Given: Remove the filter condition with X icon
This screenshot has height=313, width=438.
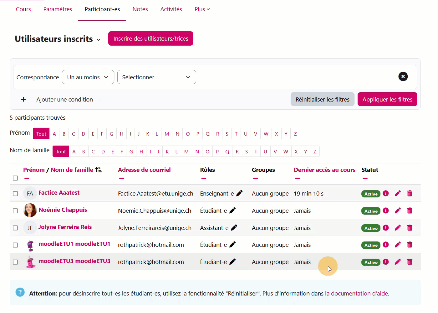Looking at the screenshot, I should coord(403,77).
